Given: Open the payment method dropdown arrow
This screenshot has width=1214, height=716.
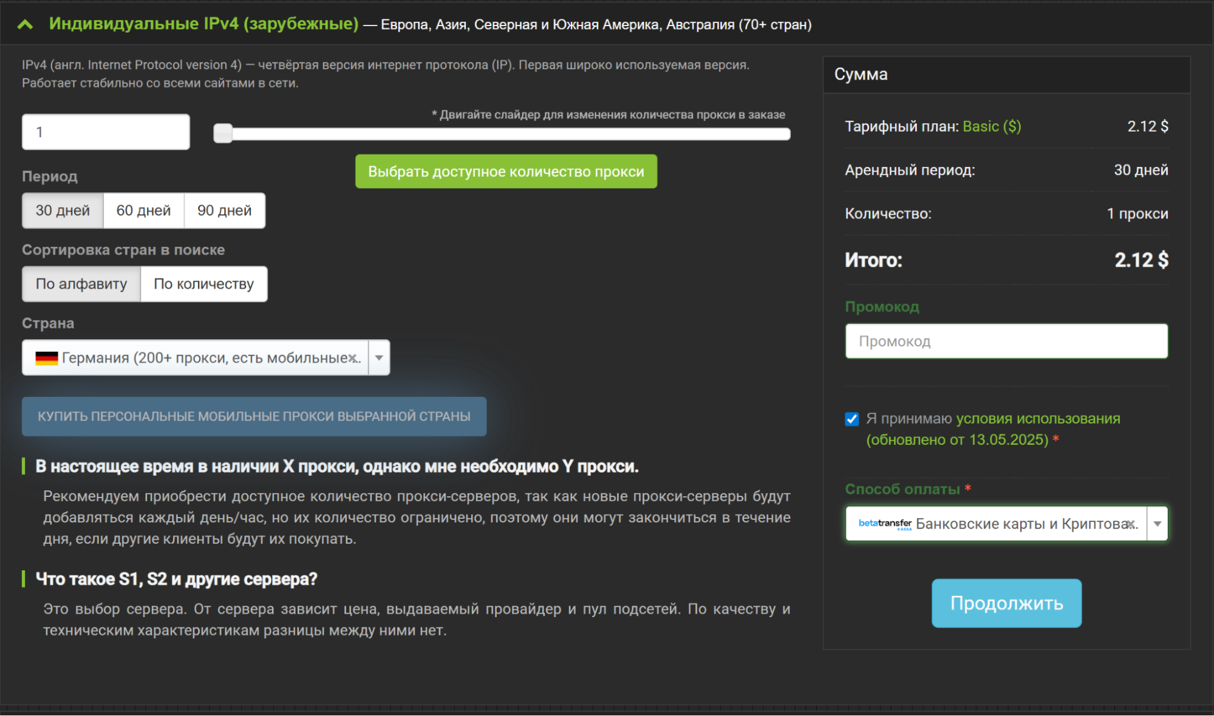Looking at the screenshot, I should coord(1158,524).
